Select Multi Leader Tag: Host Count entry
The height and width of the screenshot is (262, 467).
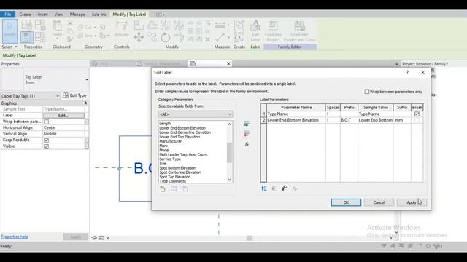(x=183, y=155)
